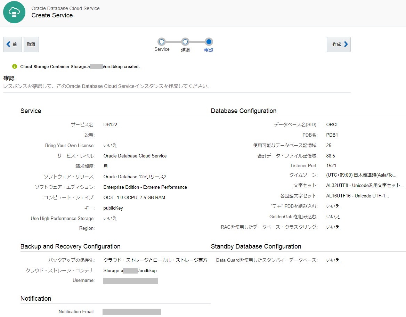The width and height of the screenshot is (406, 317).
Task: Click the billing frequency value 月
Action: pos(106,166)
